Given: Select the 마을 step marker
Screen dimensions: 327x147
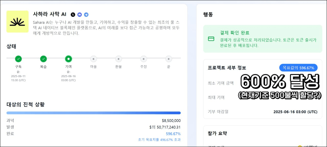Looking at the screenshot, I should [94, 59].
